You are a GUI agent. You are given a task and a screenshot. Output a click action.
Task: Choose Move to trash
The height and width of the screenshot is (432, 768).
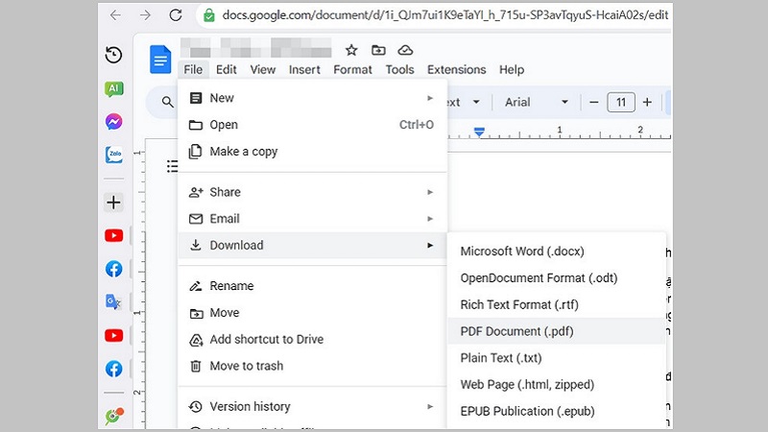pyautogui.click(x=313, y=366)
